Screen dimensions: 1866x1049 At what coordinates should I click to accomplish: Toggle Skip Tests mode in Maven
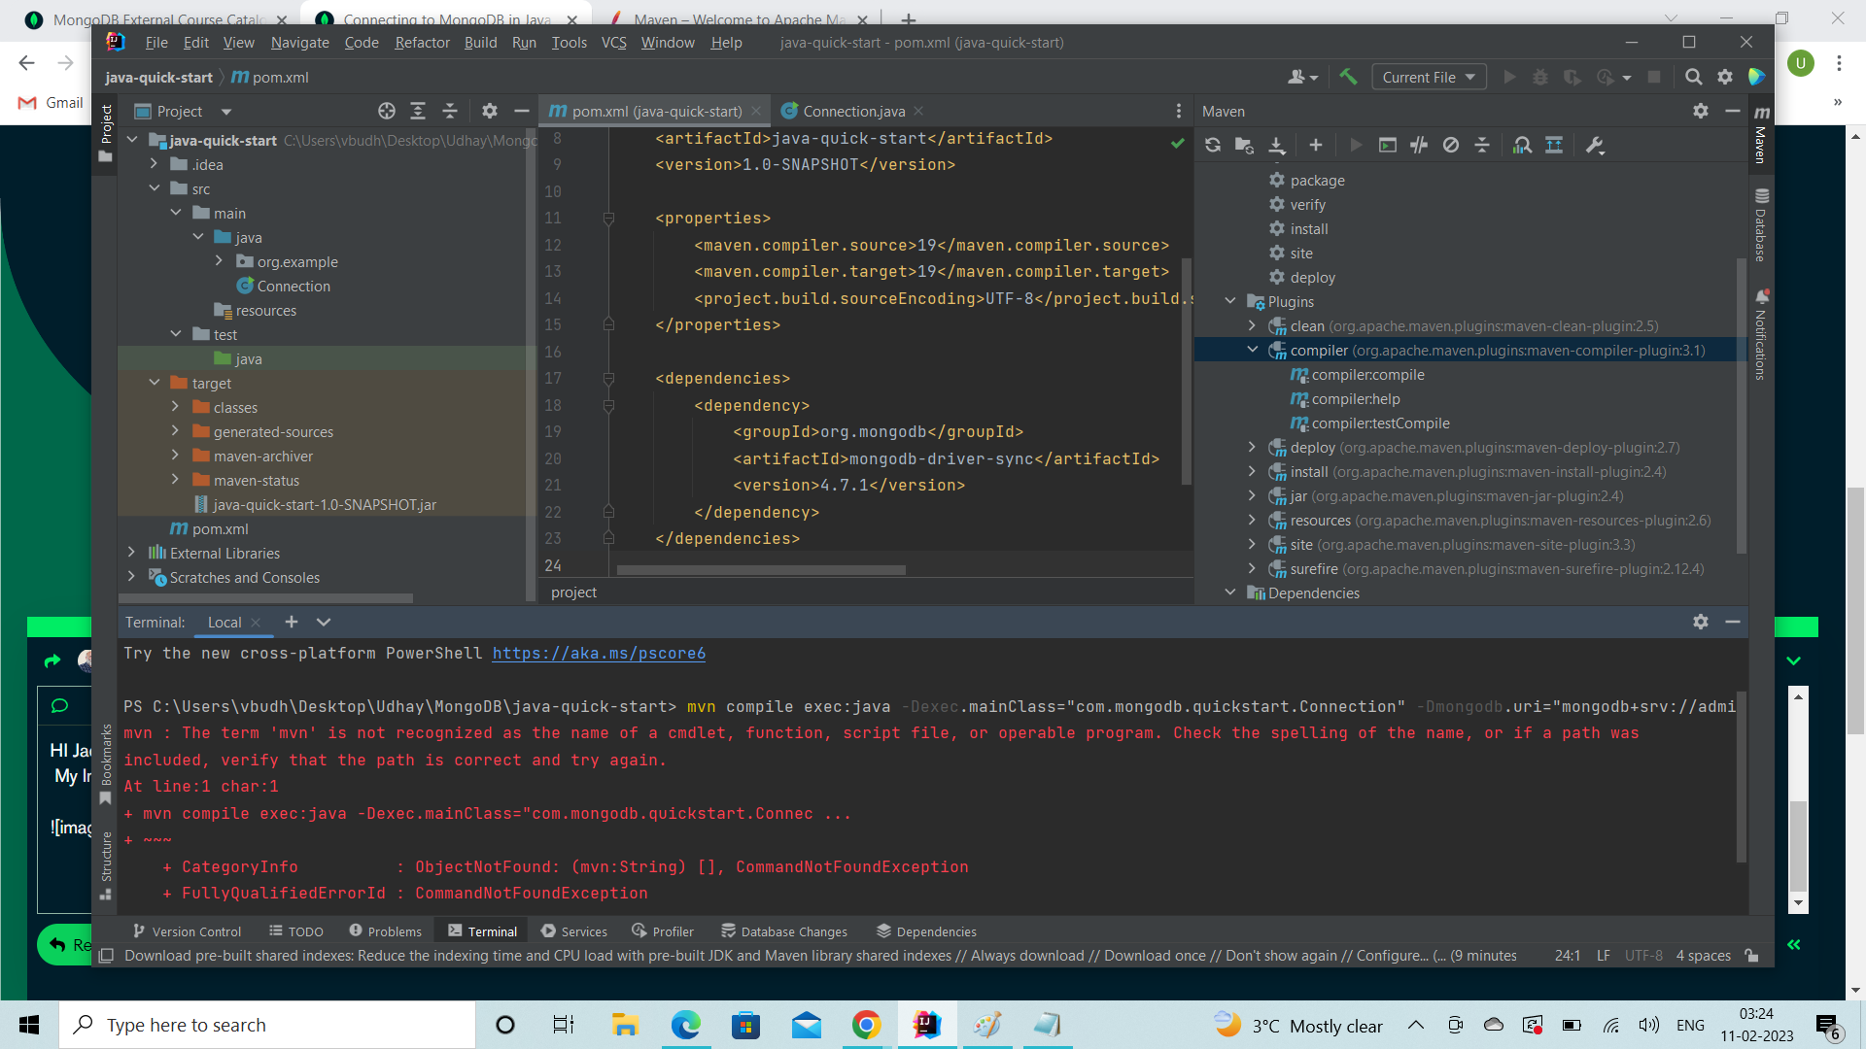pyautogui.click(x=1451, y=146)
